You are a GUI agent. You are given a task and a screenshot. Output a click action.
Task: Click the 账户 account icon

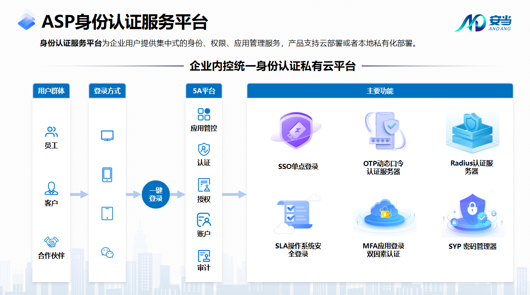coord(204,220)
